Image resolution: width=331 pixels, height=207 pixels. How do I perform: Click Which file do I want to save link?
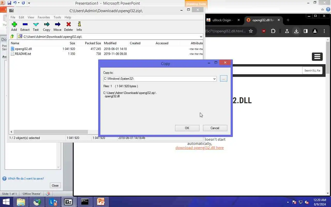coord(26,179)
